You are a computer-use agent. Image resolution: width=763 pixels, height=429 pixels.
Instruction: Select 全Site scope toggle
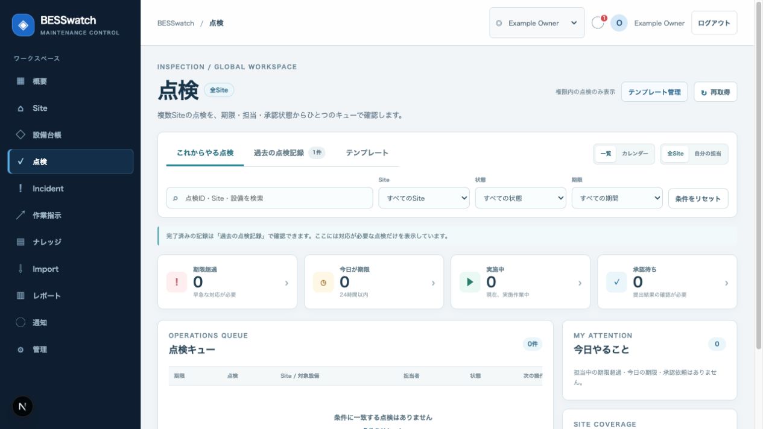pos(675,154)
